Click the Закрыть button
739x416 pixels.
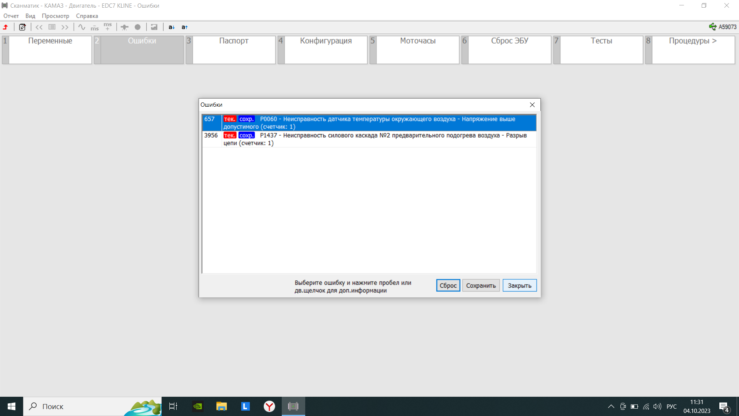point(519,285)
